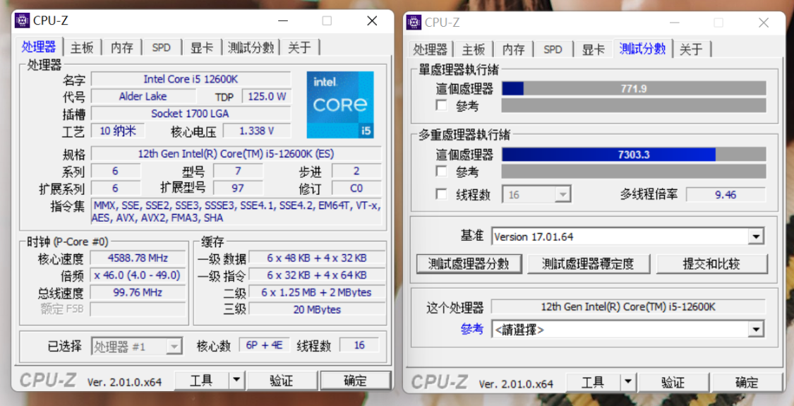Open the thread count dropdown showing 16

[563, 195]
